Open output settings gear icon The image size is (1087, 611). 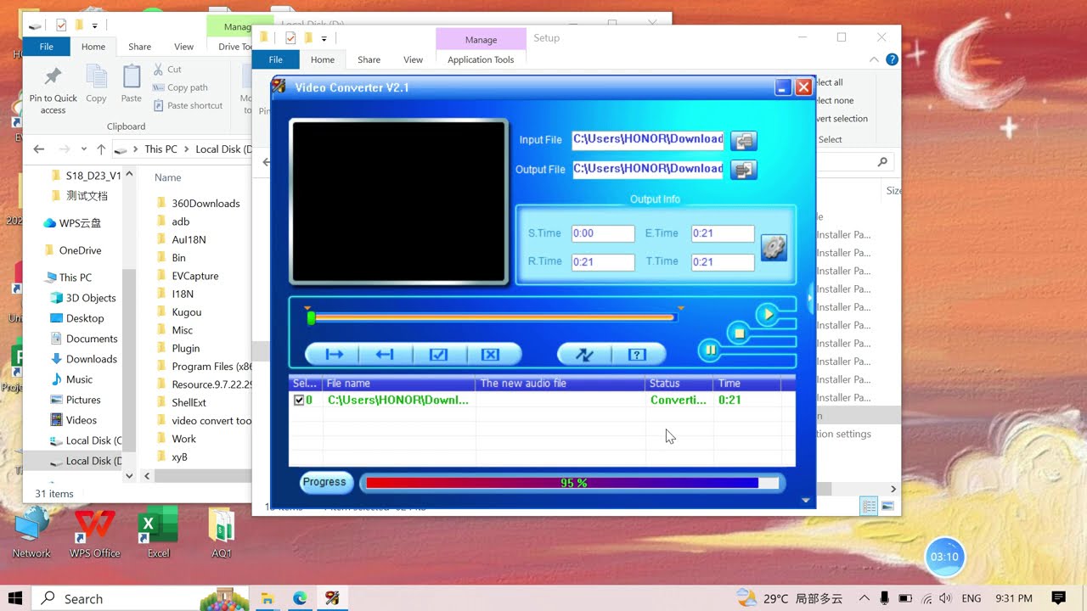(774, 247)
